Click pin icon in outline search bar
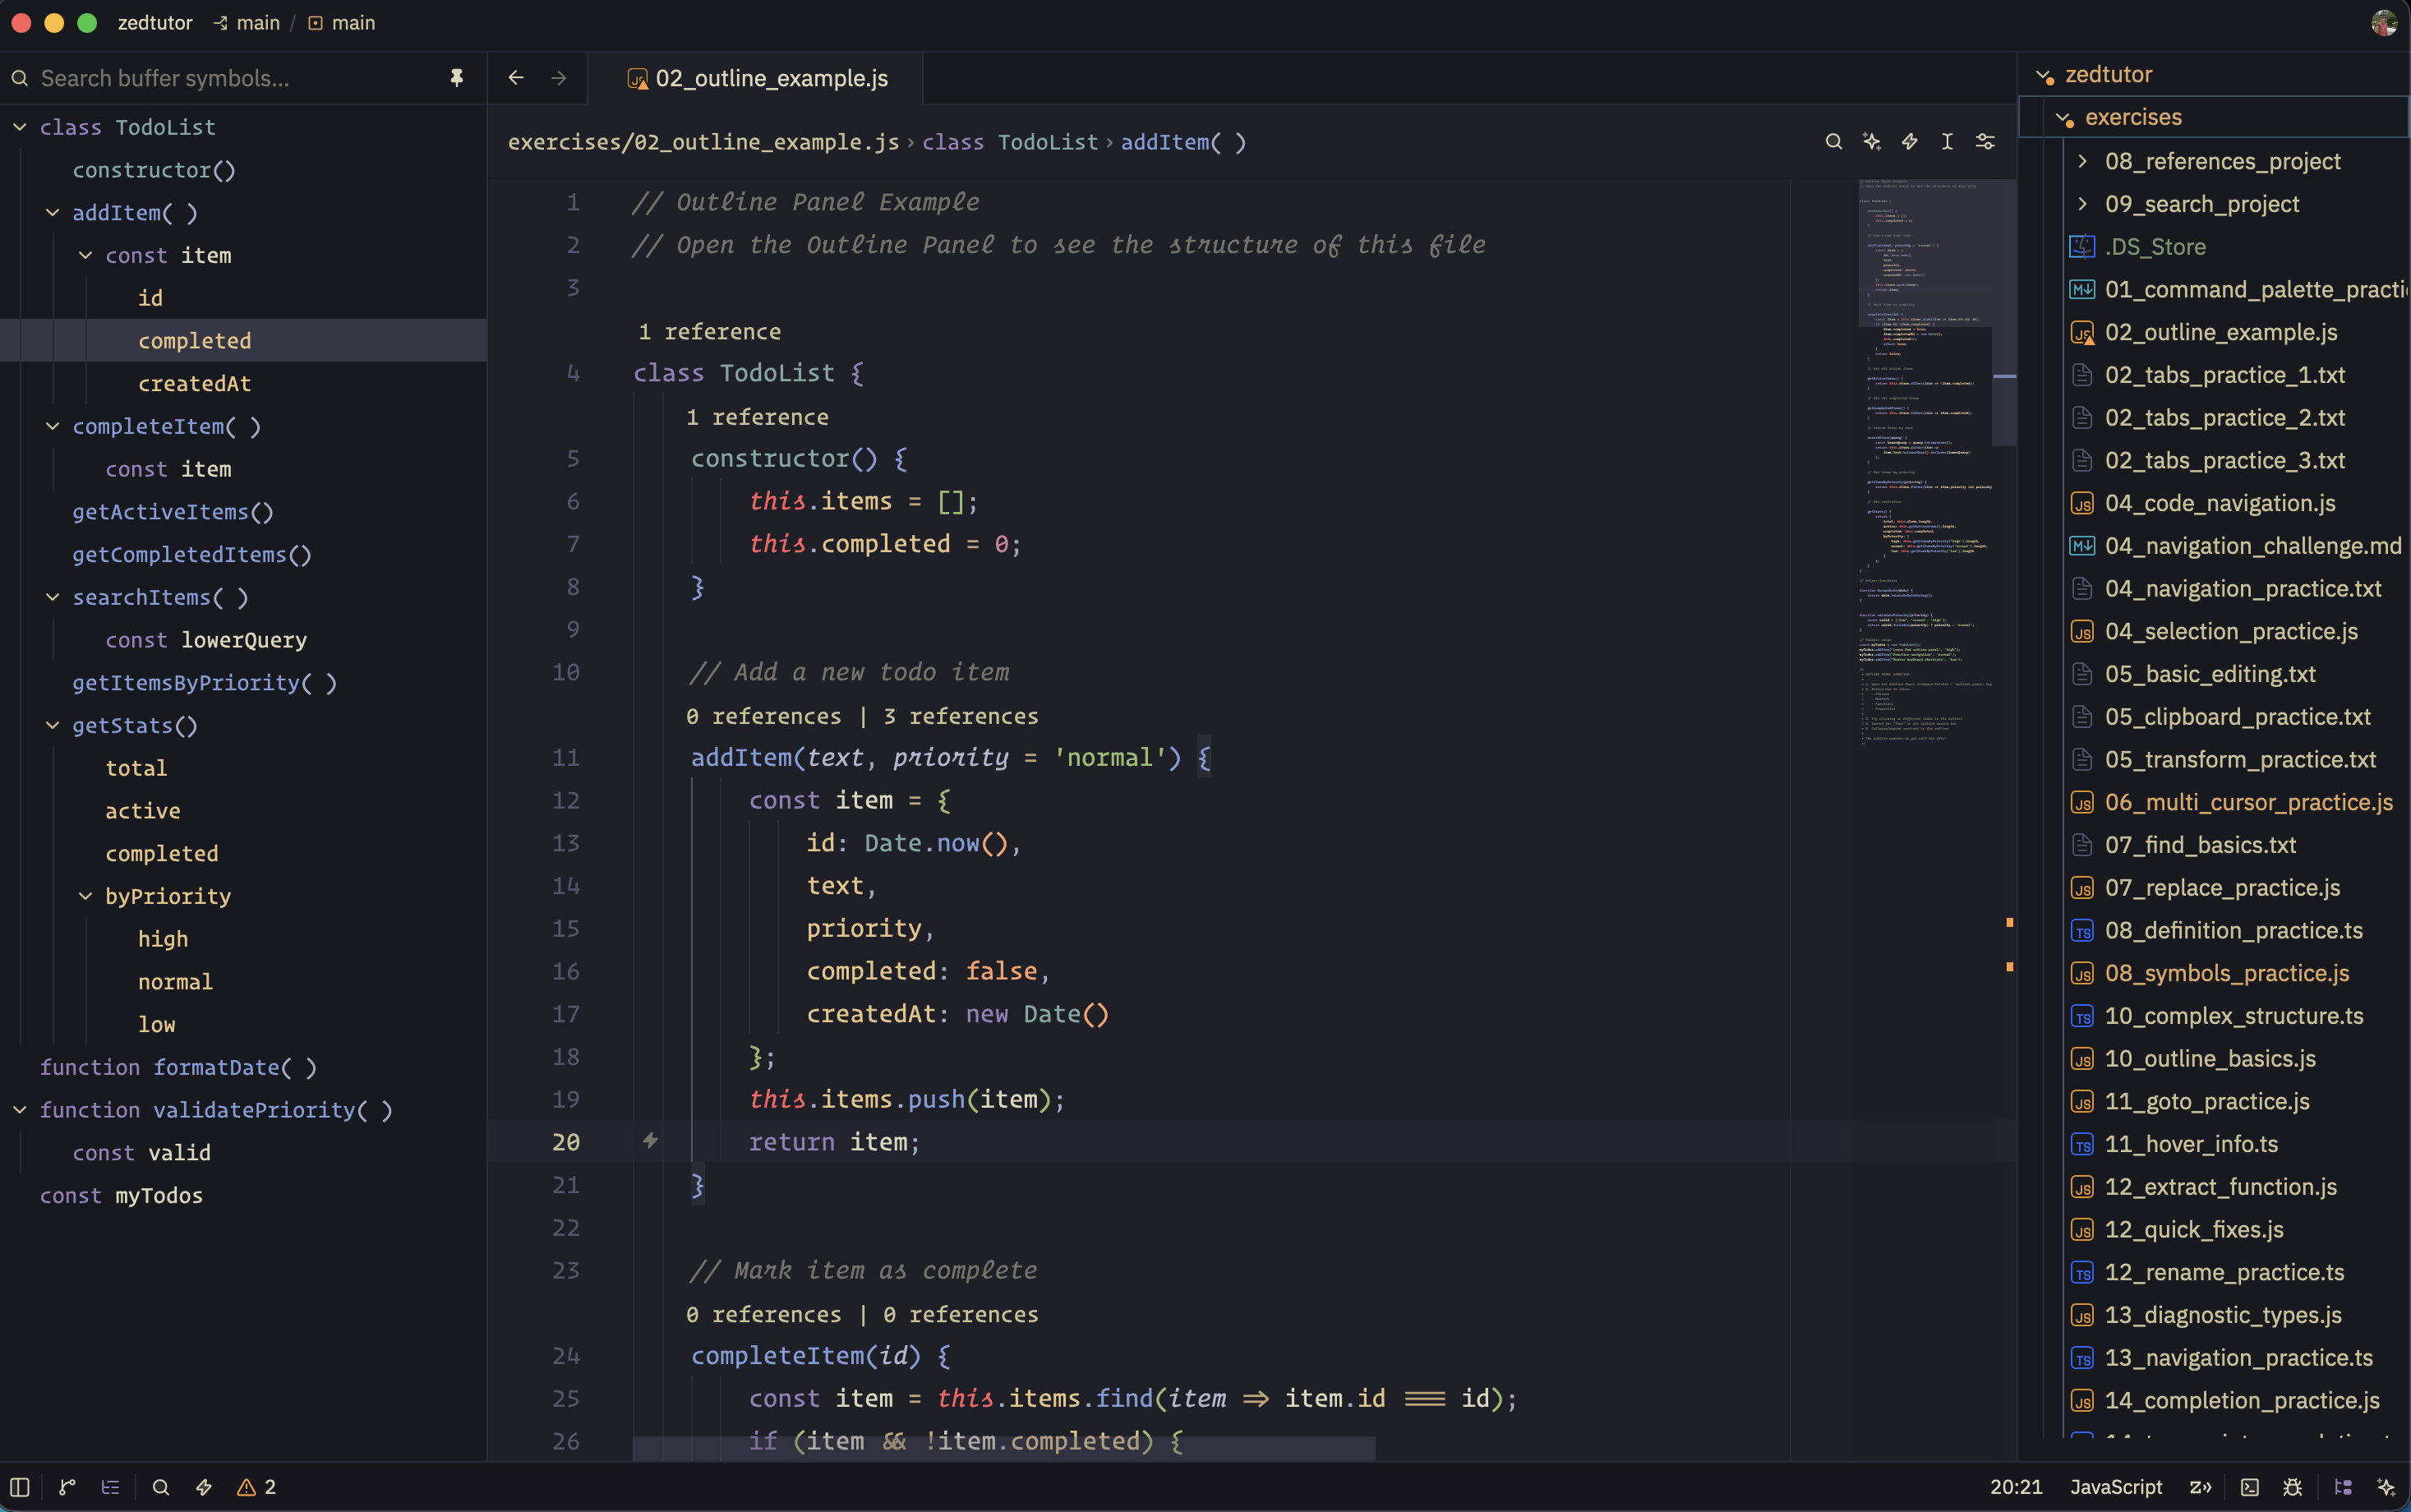2411x1512 pixels. point(457,78)
